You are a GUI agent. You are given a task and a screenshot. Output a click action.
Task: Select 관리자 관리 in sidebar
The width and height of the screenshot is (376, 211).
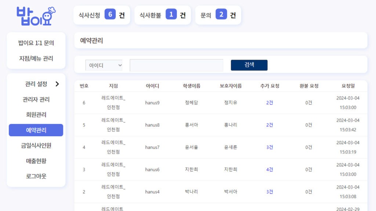coord(36,99)
